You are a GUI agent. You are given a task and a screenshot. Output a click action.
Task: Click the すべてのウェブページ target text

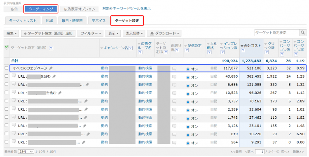(30, 68)
